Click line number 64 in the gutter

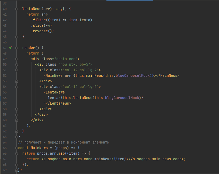pyautogui.click(x=5, y=142)
